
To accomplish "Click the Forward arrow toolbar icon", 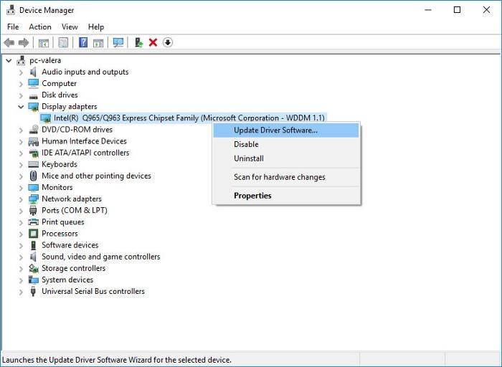I will (24, 42).
